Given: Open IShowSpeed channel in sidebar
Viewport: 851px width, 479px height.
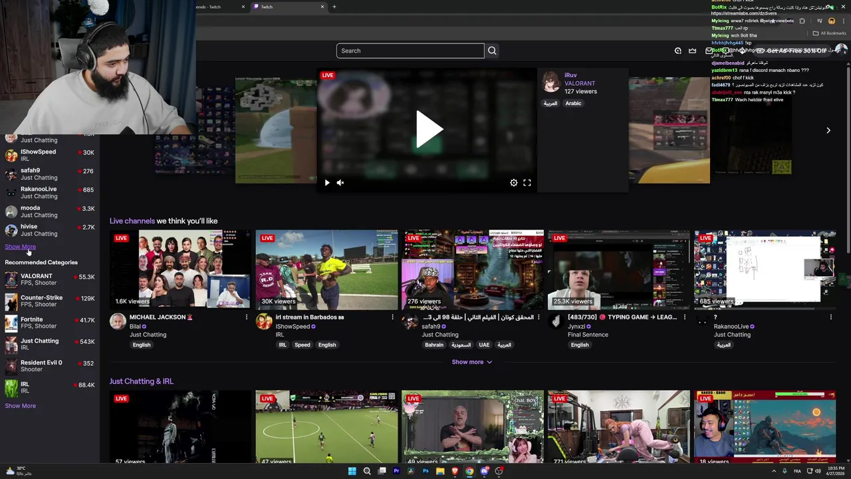Looking at the screenshot, I should coord(50,155).
